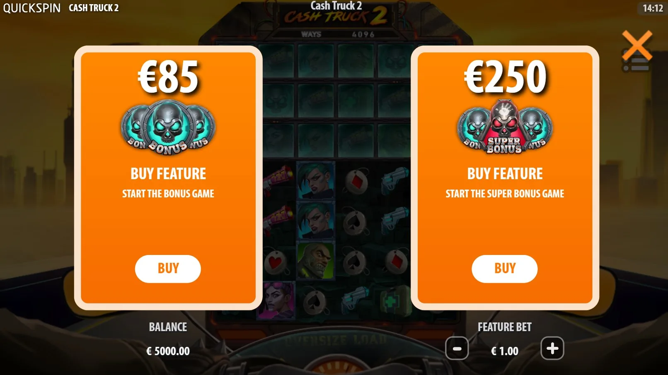
Task: Click the red skull Super Bonus emblem
Action: point(504,127)
